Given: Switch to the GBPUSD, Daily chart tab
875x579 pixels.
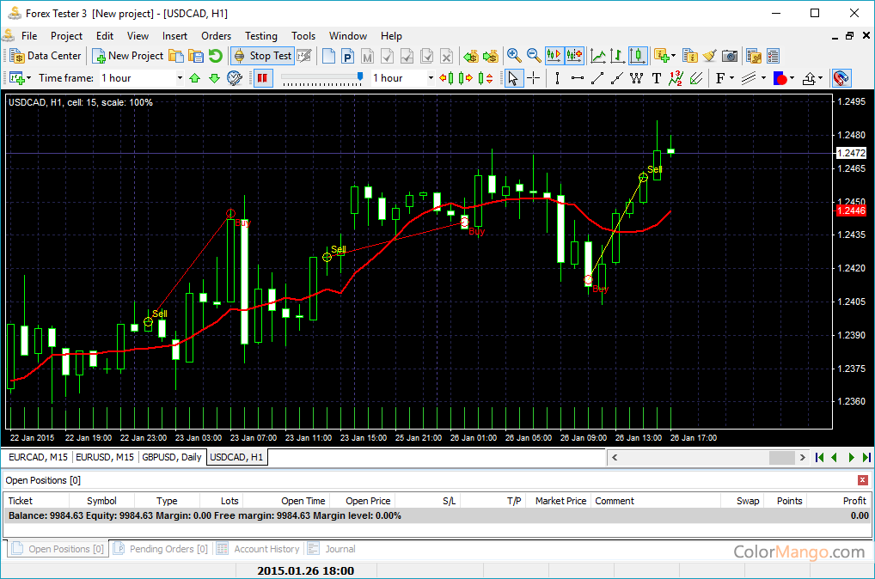Looking at the screenshot, I should [171, 457].
